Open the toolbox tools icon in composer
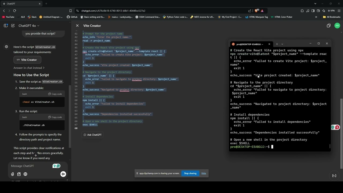This screenshot has height=193, width=343. click(19, 174)
